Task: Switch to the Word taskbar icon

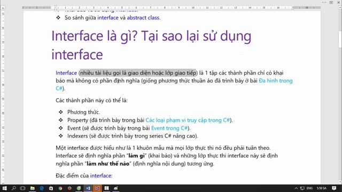Action: (88, 188)
